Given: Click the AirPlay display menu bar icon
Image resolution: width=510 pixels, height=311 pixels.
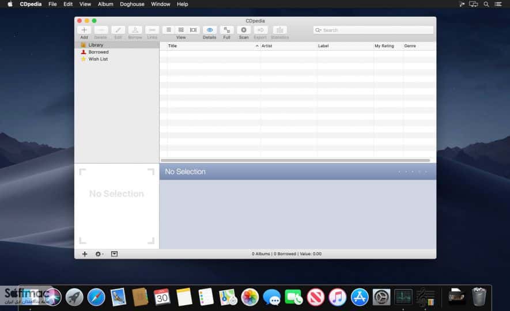Looking at the screenshot, I should pos(473,4).
